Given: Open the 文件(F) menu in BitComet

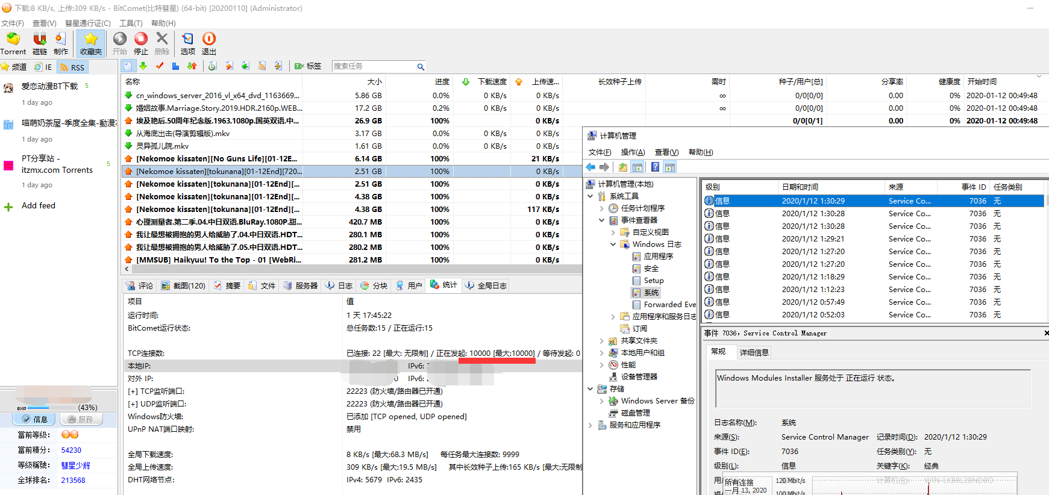Looking at the screenshot, I should [x=13, y=23].
